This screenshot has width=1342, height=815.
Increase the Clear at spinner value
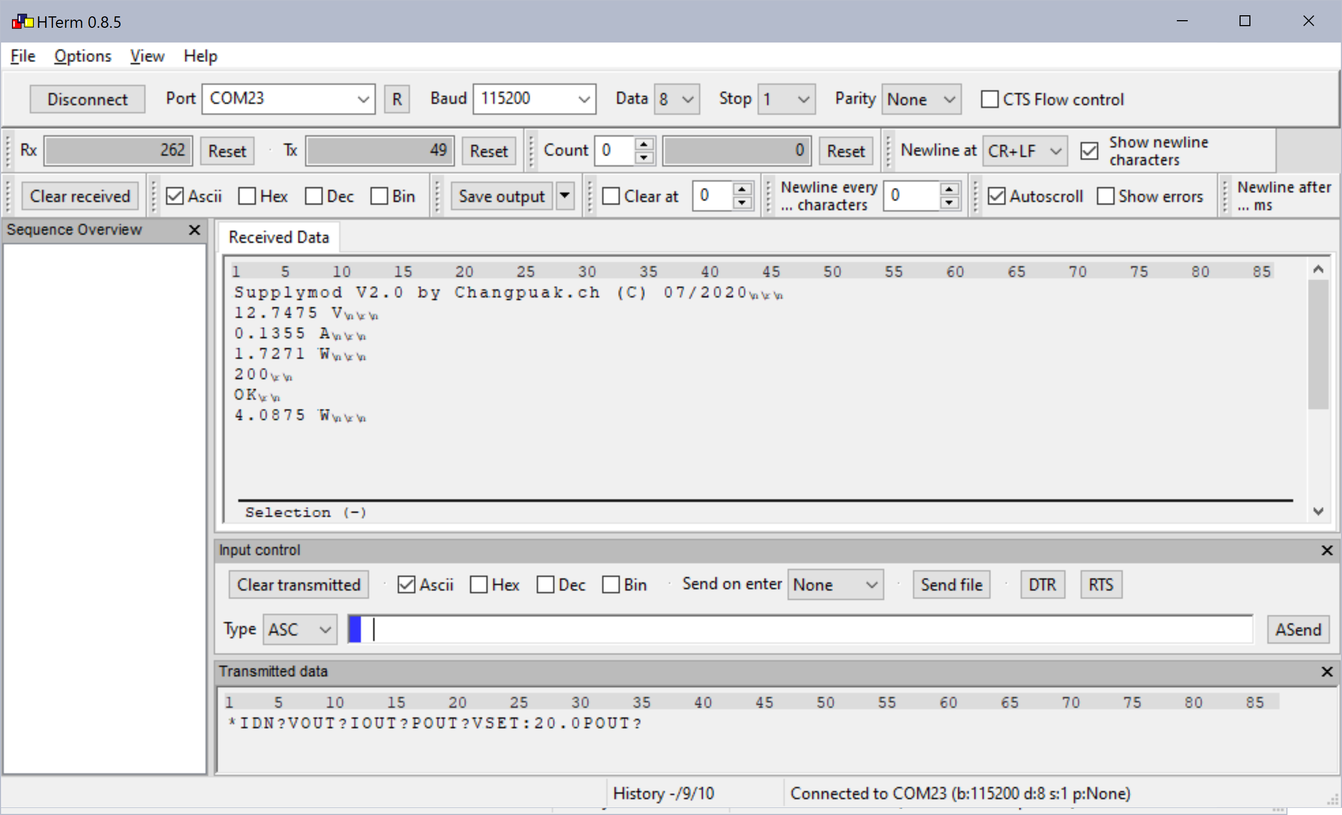(742, 189)
